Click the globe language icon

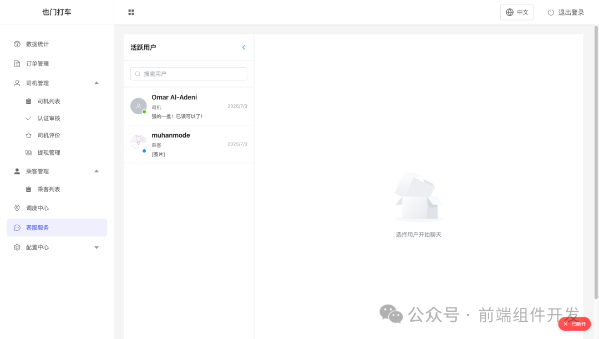click(510, 12)
